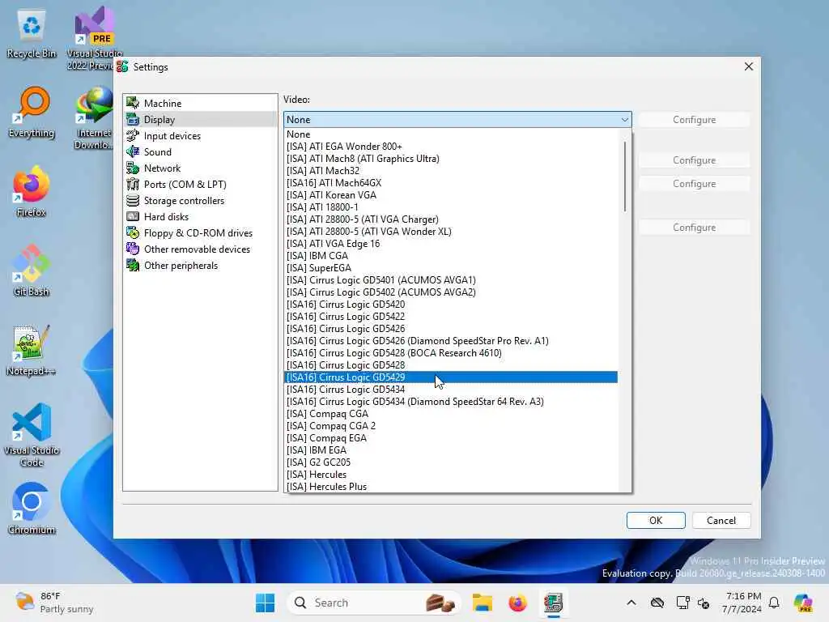Select [ISA] ATI VGA Edge 16
Viewport: 829px width, 622px height.
(x=451, y=244)
